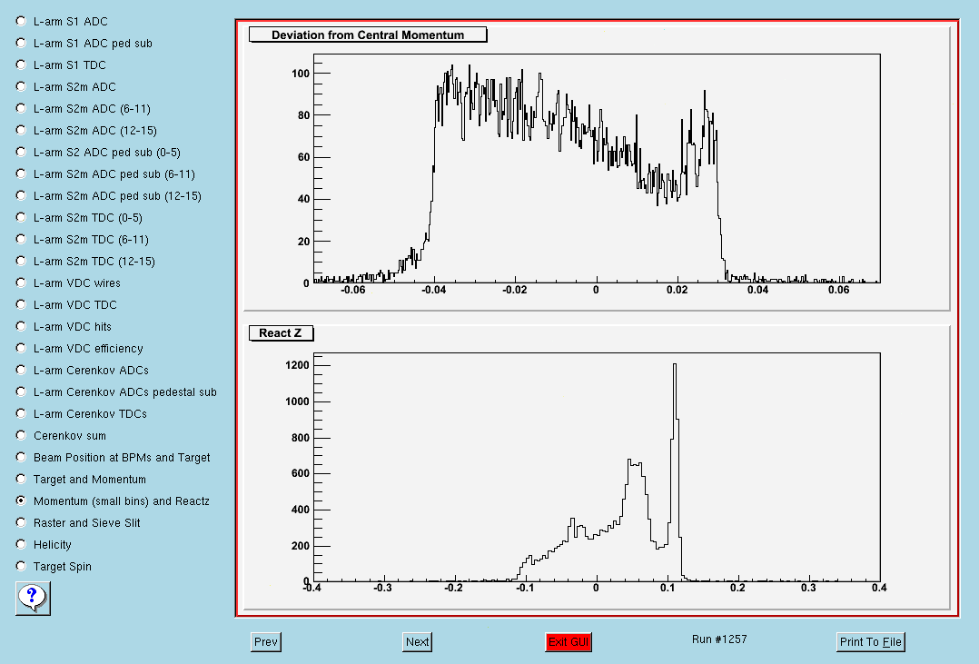The height and width of the screenshot is (664, 979).
Task: View the L-arm VDC wires page
Action: (21, 283)
